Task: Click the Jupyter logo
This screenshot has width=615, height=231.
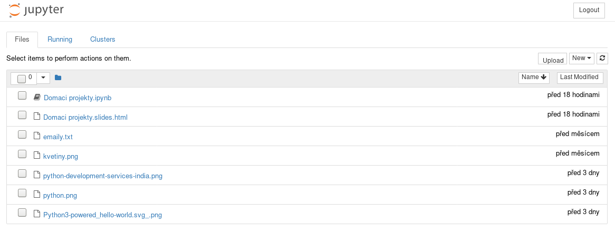Action: [x=36, y=10]
